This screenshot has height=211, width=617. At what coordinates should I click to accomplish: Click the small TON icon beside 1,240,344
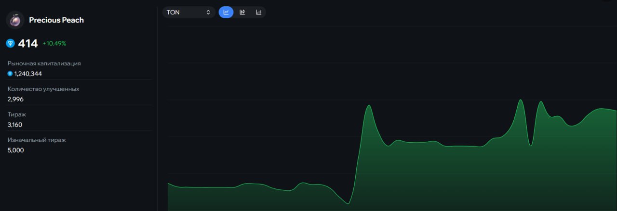10,74
